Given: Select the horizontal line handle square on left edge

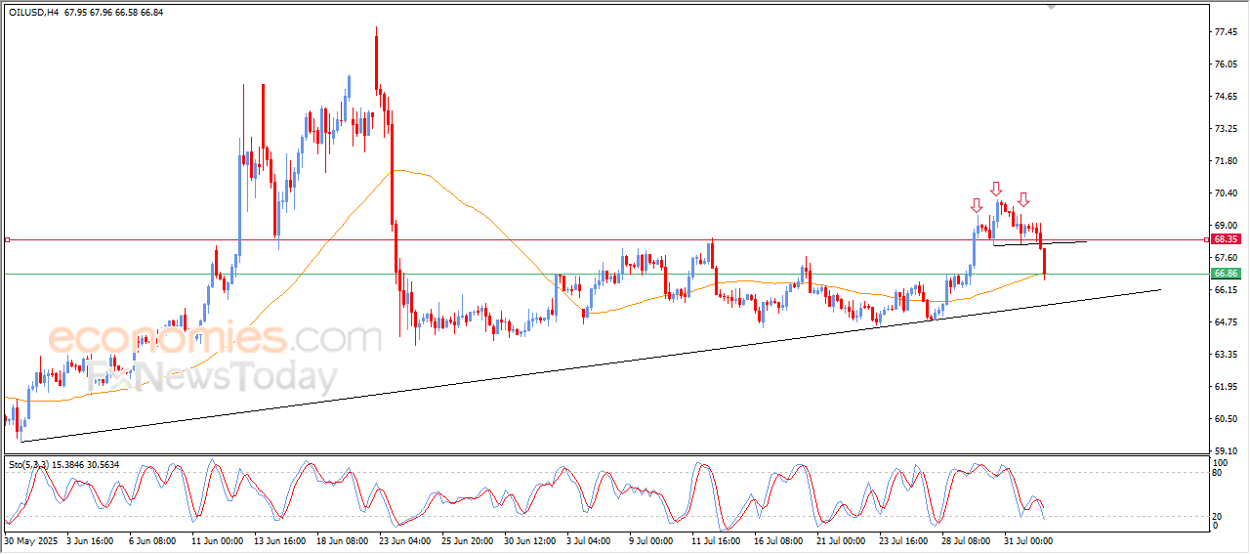Looking at the screenshot, I should click(x=8, y=239).
